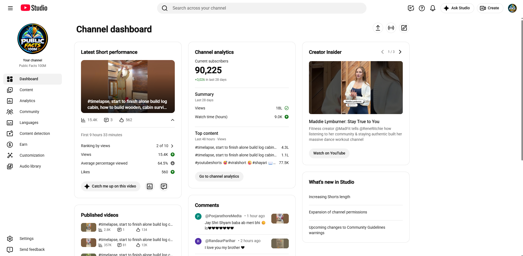Click Send feedback in the sidebar
Screen dimensions: 523x256
(33, 249)
